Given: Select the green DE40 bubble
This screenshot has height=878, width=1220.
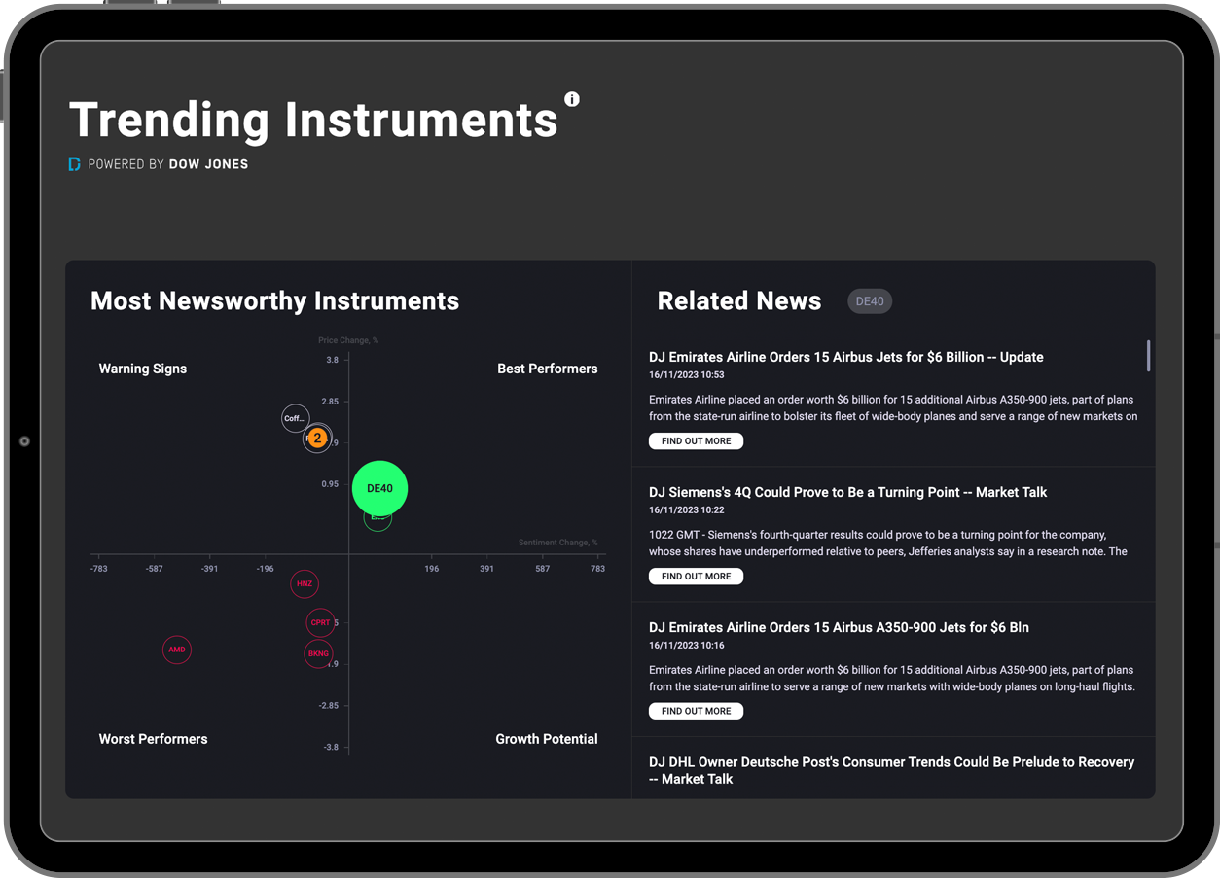Looking at the screenshot, I should (x=379, y=488).
